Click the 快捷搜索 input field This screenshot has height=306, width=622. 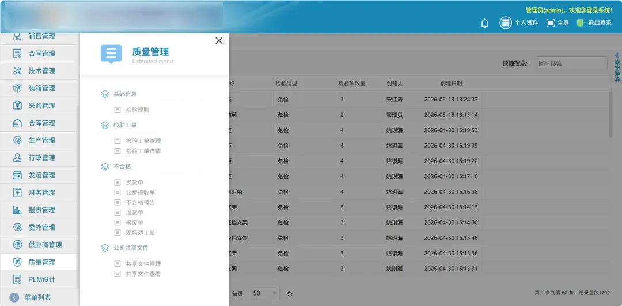coord(572,63)
